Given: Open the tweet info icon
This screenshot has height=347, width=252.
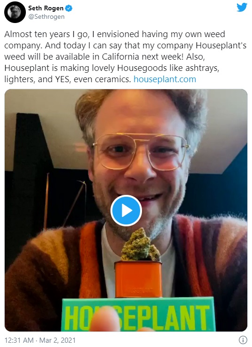Looking at the screenshot, I should click(243, 339).
